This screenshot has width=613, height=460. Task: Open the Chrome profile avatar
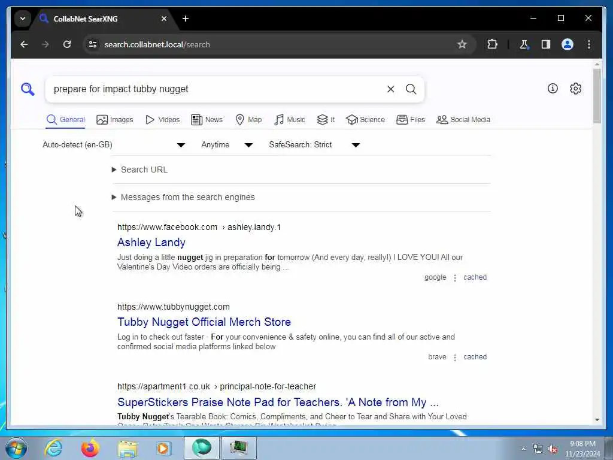[x=568, y=44]
